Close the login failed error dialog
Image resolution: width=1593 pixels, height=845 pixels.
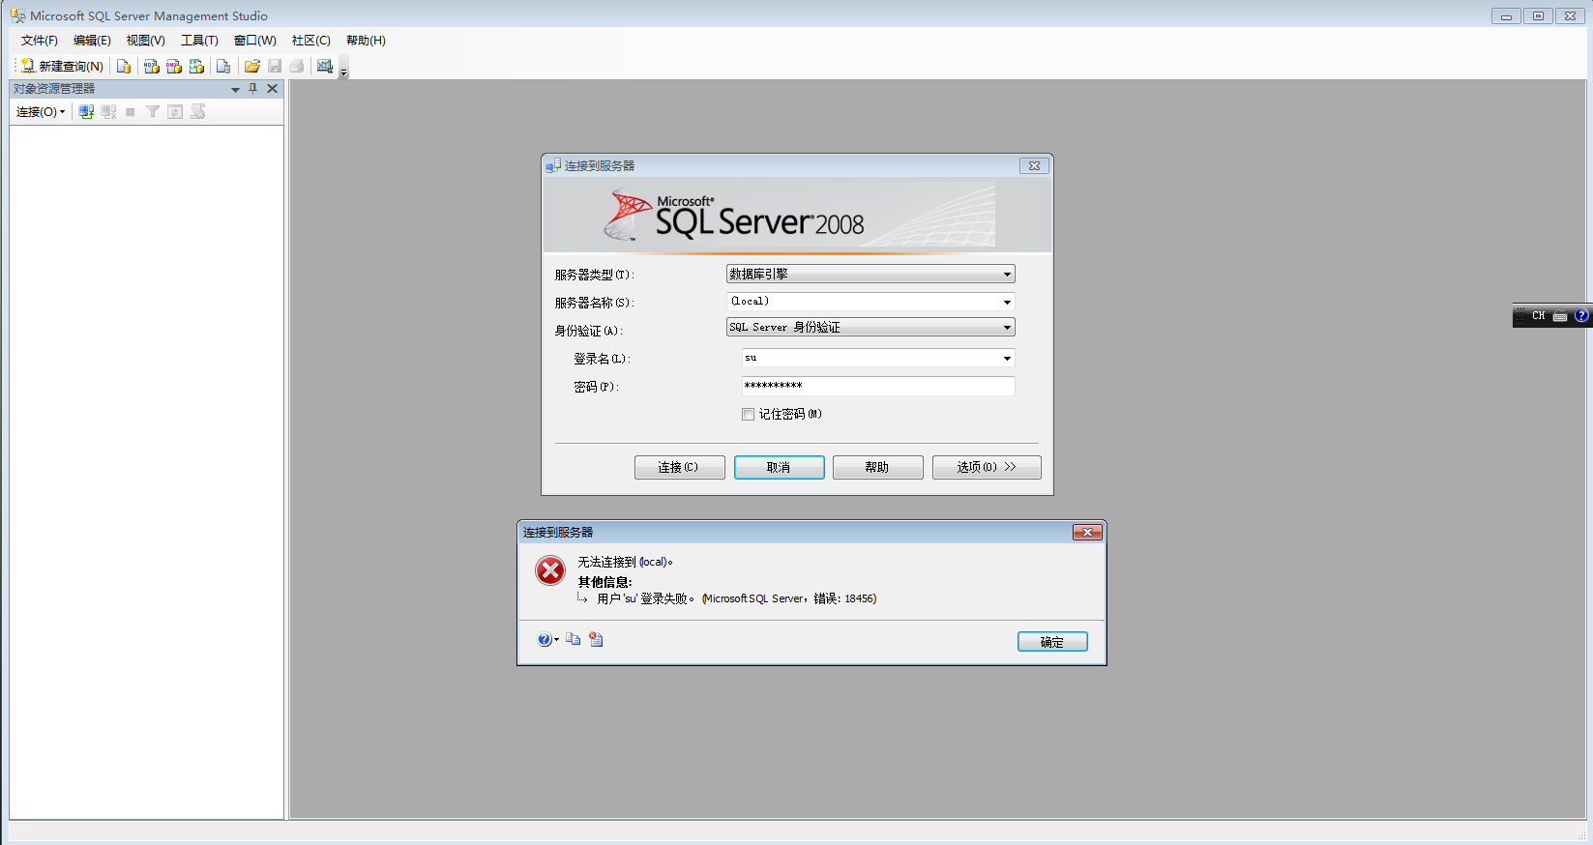tap(1087, 533)
